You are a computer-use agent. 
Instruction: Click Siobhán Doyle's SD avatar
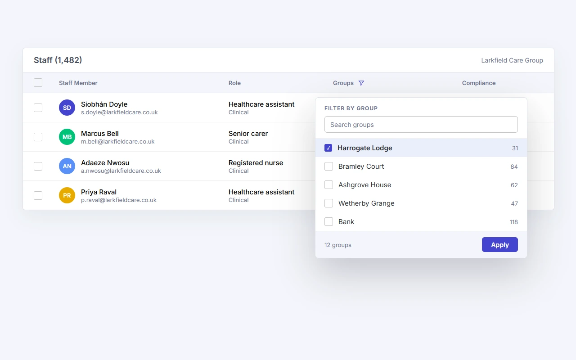click(67, 108)
